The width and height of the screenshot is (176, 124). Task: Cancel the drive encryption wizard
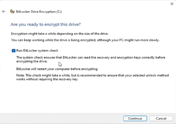[x=161, y=118]
